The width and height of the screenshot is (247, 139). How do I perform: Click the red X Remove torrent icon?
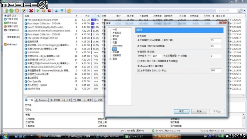click(31, 11)
